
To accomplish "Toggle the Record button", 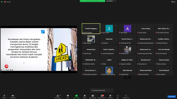I will coord(85,96).
